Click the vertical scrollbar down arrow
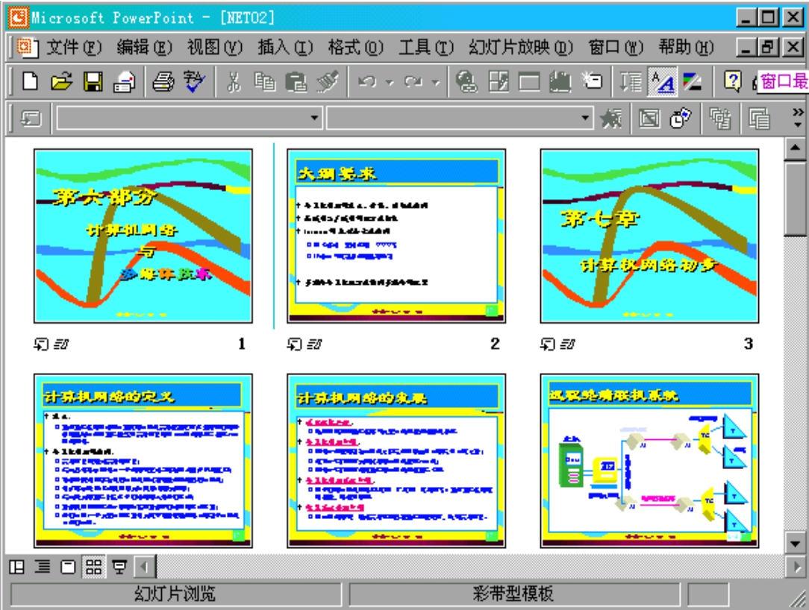The image size is (809, 610). click(x=796, y=544)
